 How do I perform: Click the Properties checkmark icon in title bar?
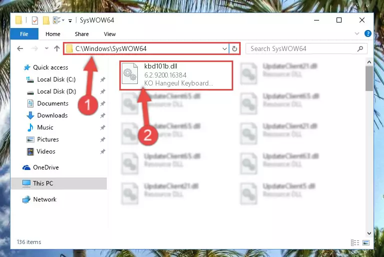35,20
